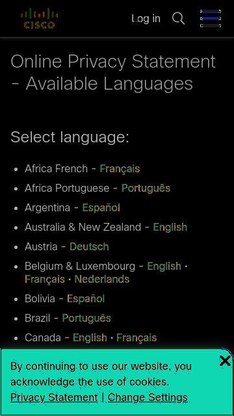Open Argentina Español link

(x=101, y=207)
